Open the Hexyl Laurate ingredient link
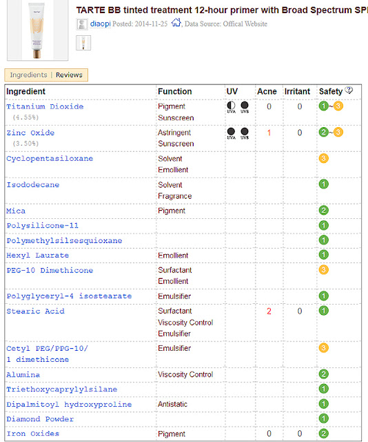Viewport: 368px width, 442px height. click(x=38, y=255)
